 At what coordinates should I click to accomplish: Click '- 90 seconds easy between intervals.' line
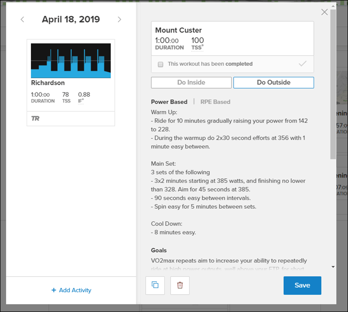point(201,198)
